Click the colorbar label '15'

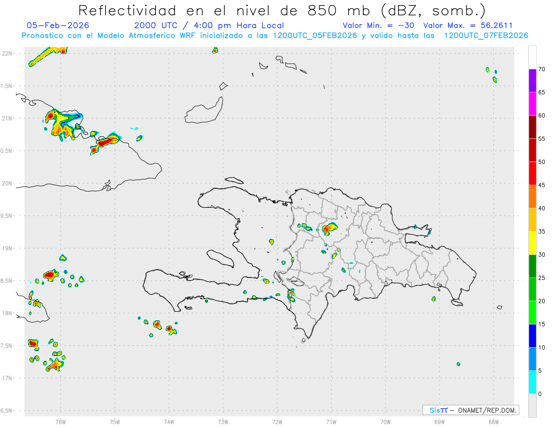coord(542,324)
